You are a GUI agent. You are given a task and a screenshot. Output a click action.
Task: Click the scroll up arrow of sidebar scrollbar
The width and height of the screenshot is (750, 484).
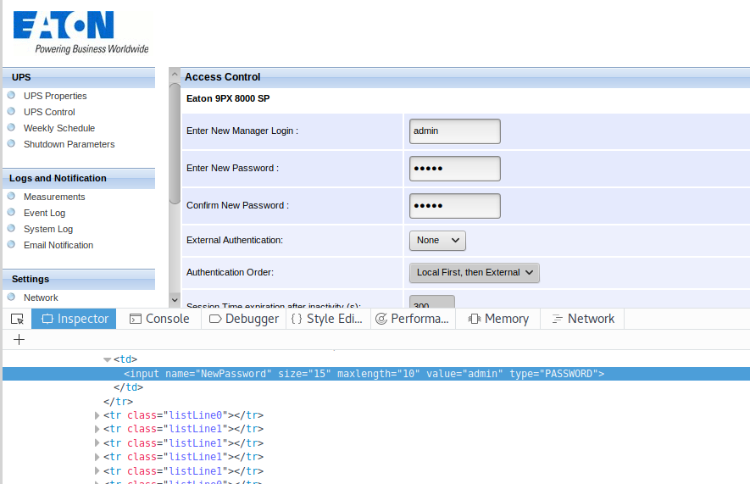[x=175, y=75]
